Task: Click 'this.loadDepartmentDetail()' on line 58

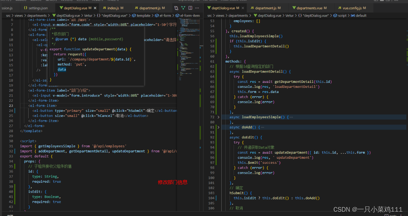Action: 261,46
